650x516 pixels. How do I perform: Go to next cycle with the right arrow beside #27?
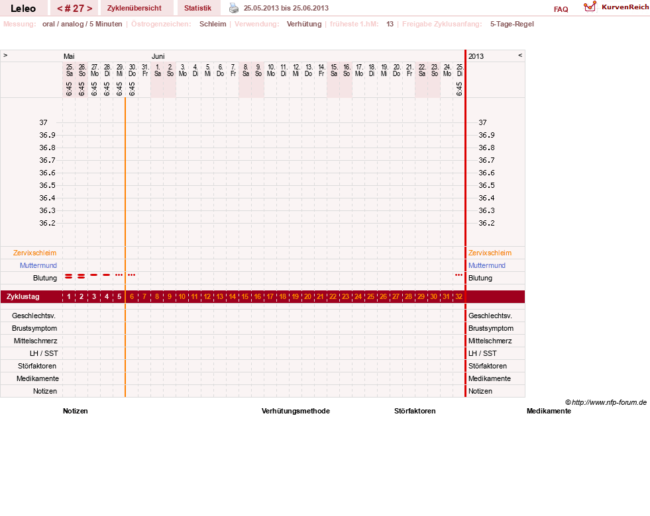[x=89, y=9]
